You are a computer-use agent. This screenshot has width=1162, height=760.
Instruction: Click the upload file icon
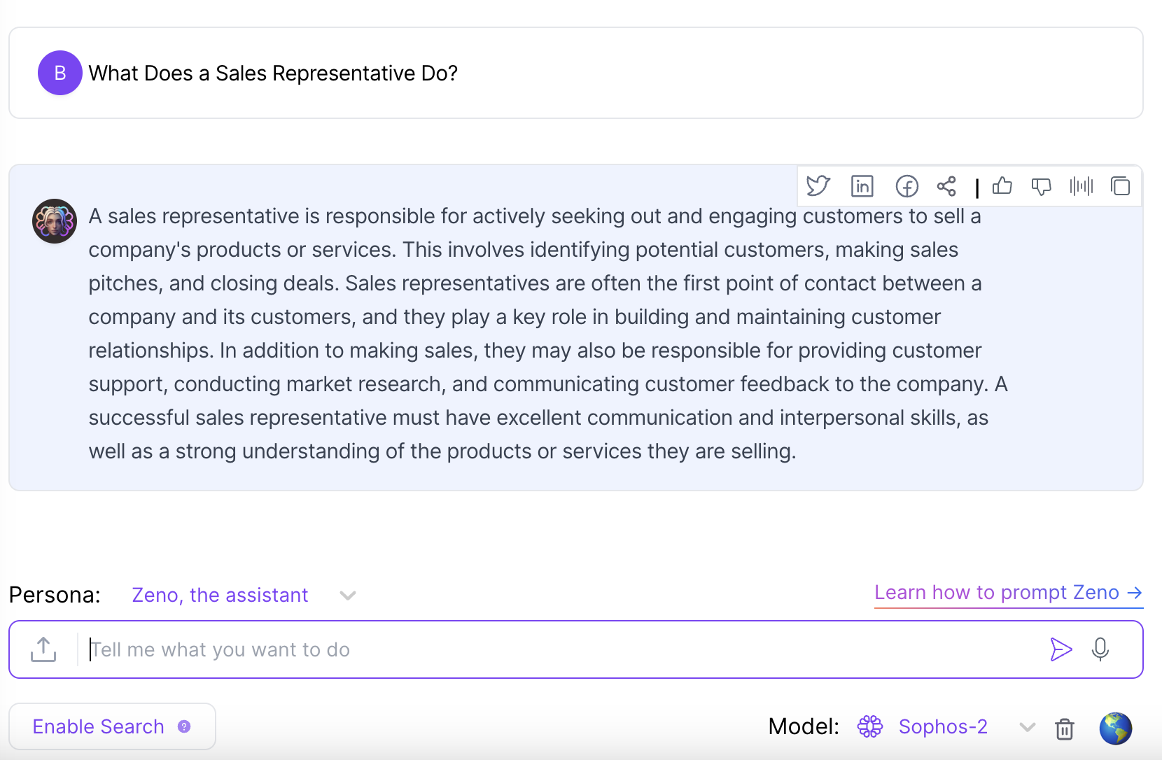(43, 649)
